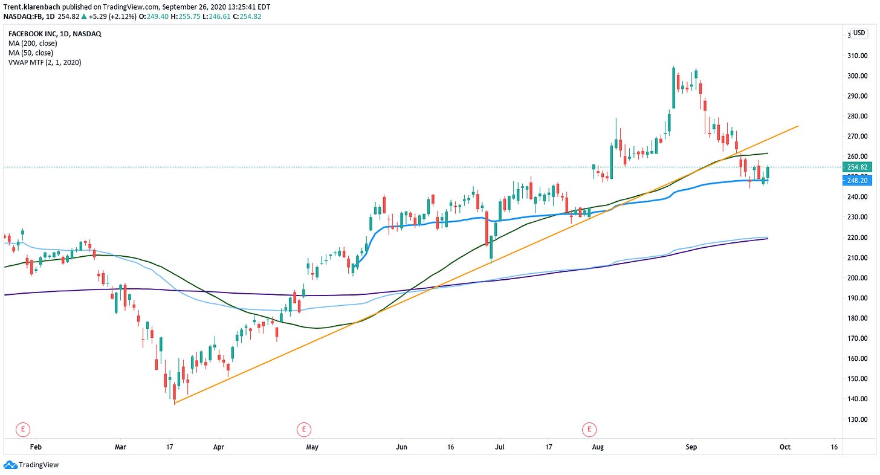Click the earnings E marker near Feb
Image resolution: width=880 pixels, height=475 pixels.
tap(22, 430)
